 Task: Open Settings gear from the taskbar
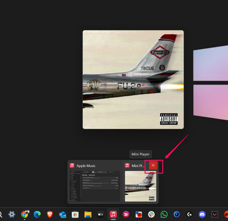[x=12, y=214]
